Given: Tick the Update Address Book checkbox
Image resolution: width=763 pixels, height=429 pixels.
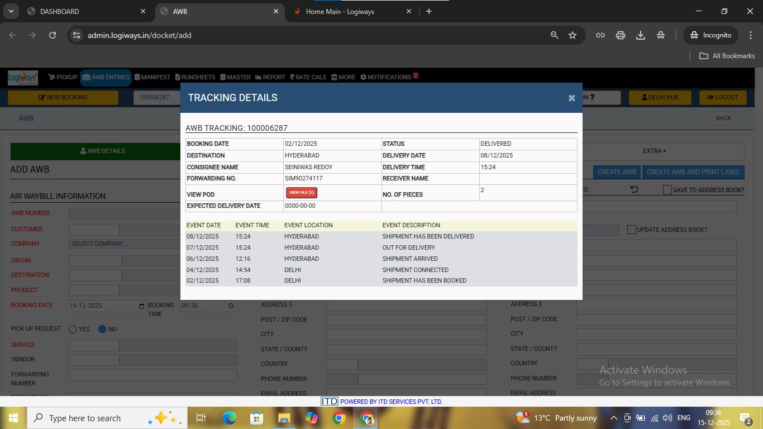Looking at the screenshot, I should [x=632, y=230].
